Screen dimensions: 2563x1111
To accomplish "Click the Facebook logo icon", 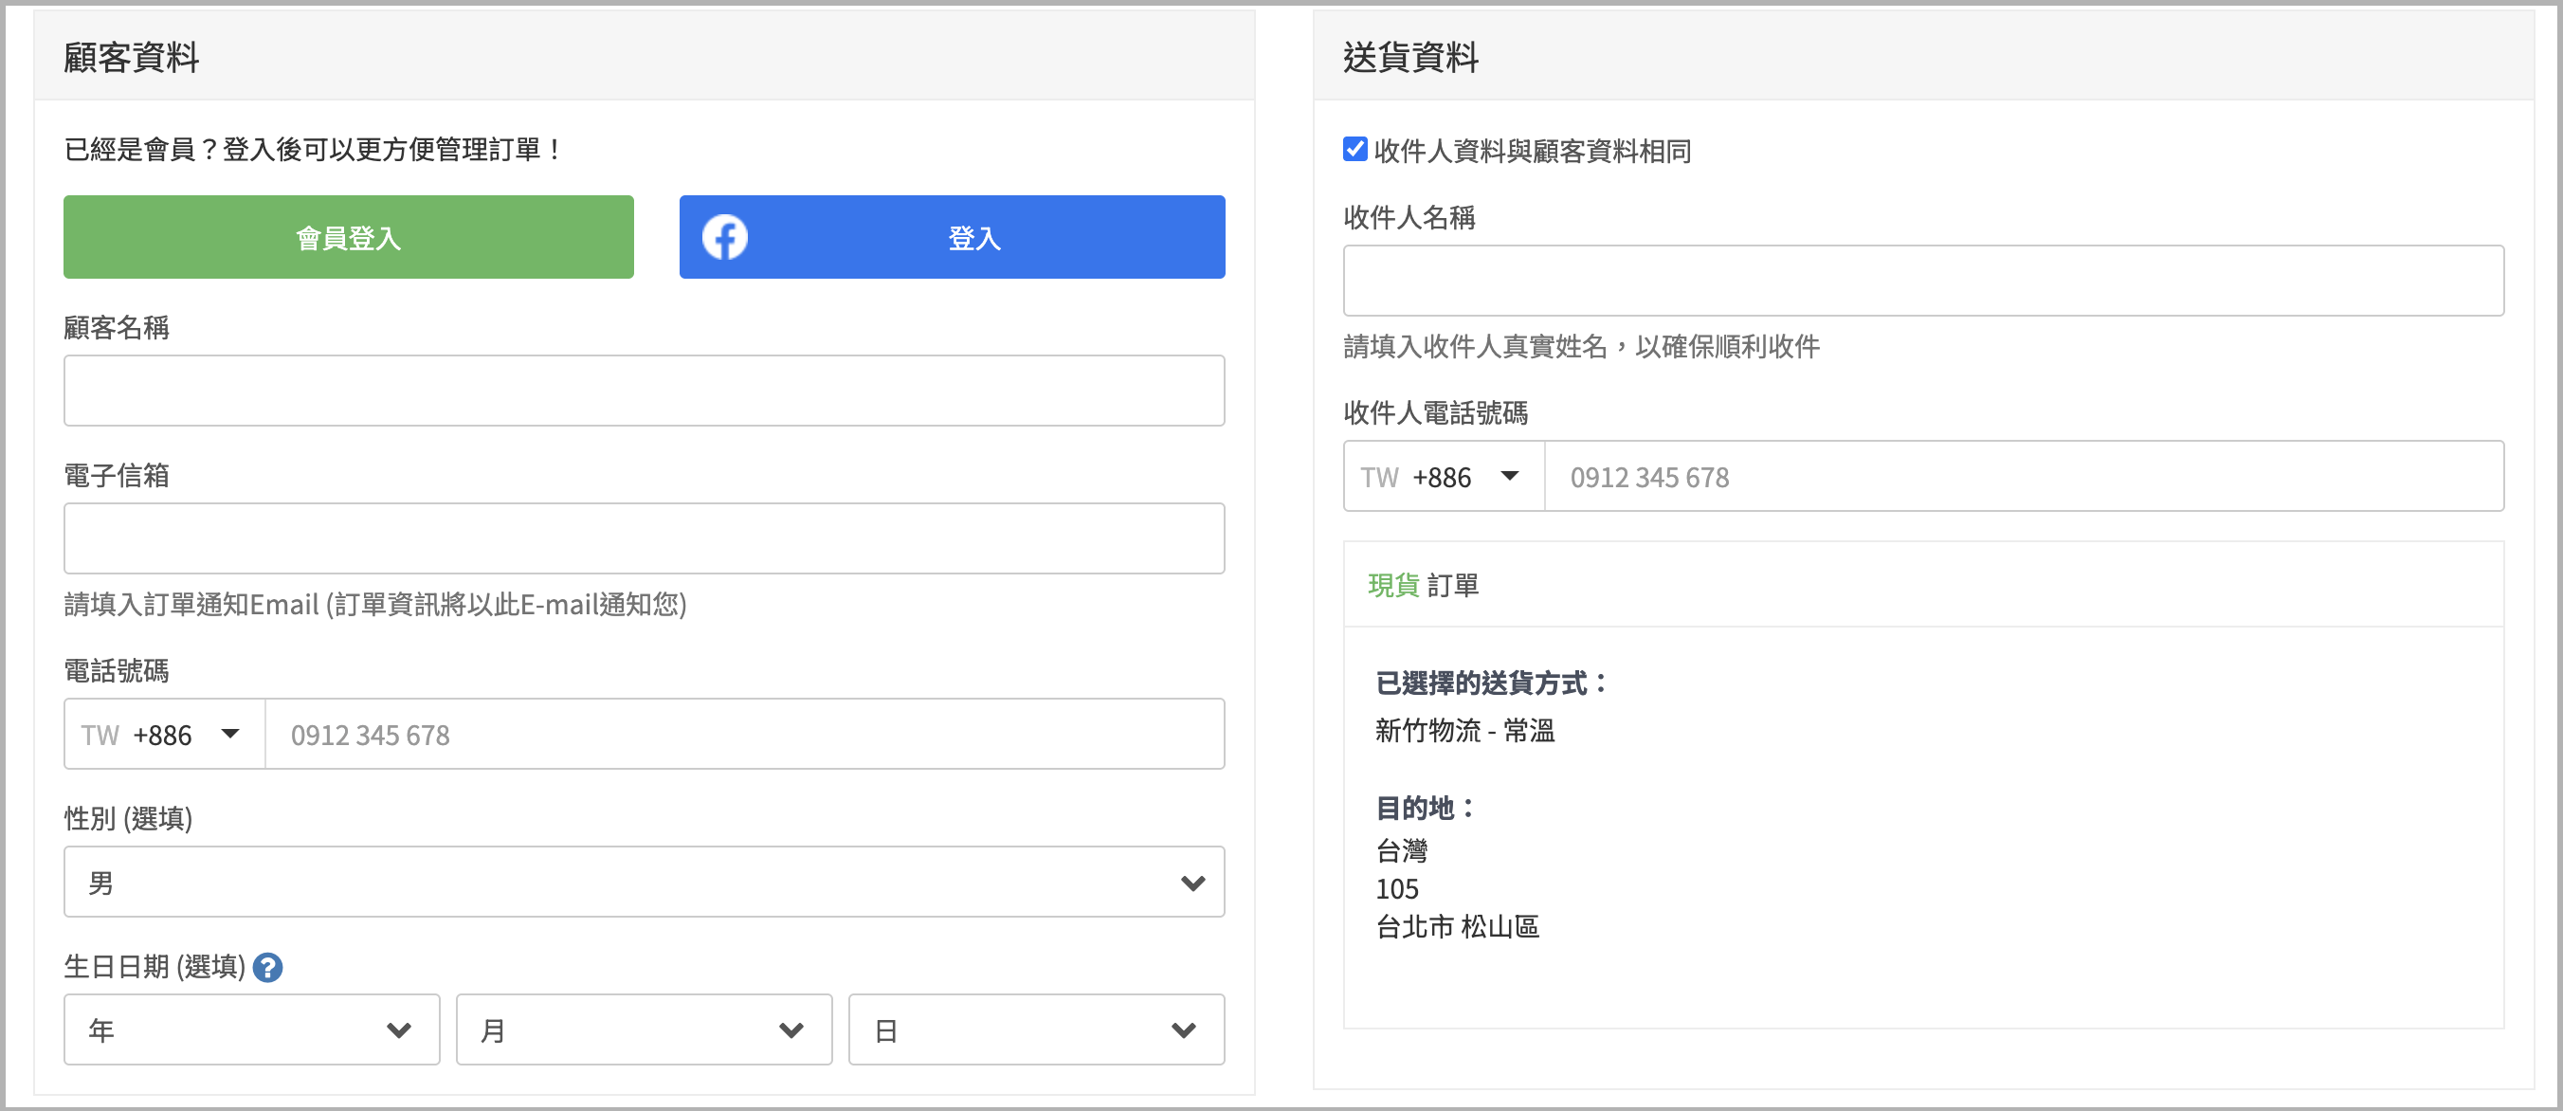I will coord(724,237).
